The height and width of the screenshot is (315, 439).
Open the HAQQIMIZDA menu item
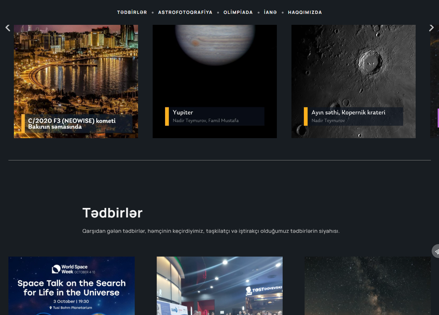[x=305, y=12]
